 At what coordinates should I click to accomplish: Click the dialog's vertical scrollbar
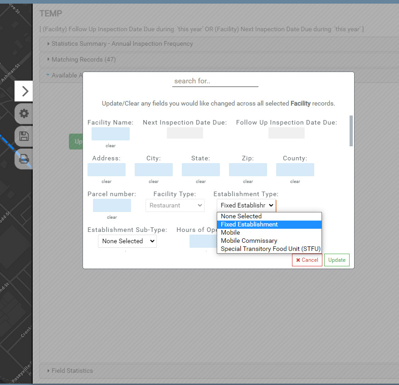click(351, 131)
